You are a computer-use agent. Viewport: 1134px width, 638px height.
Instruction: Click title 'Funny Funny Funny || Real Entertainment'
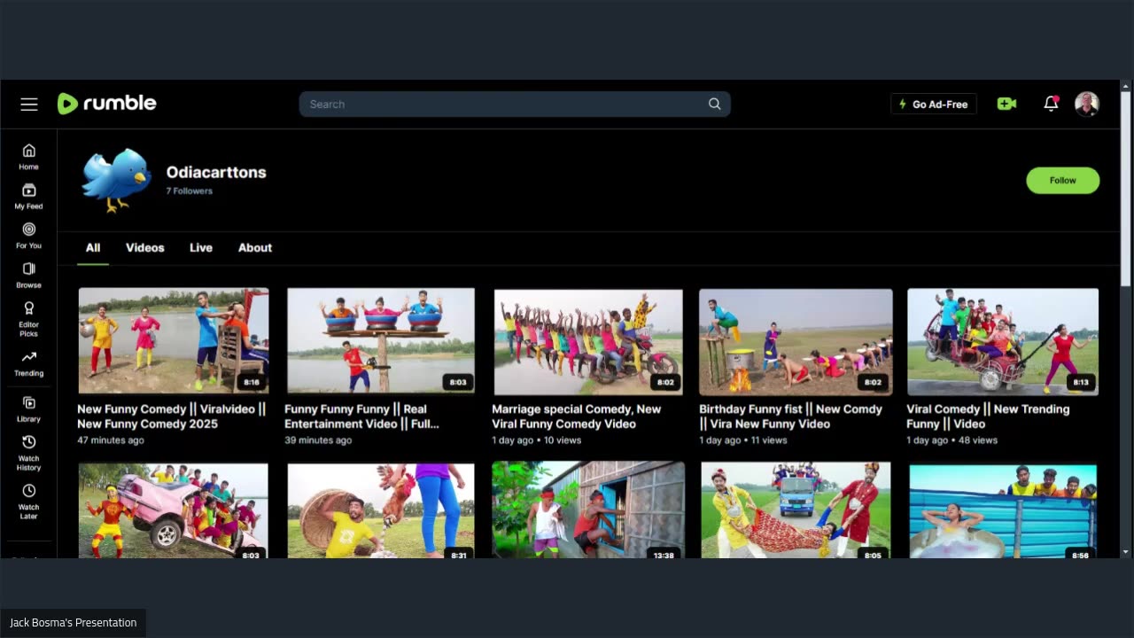361,416
